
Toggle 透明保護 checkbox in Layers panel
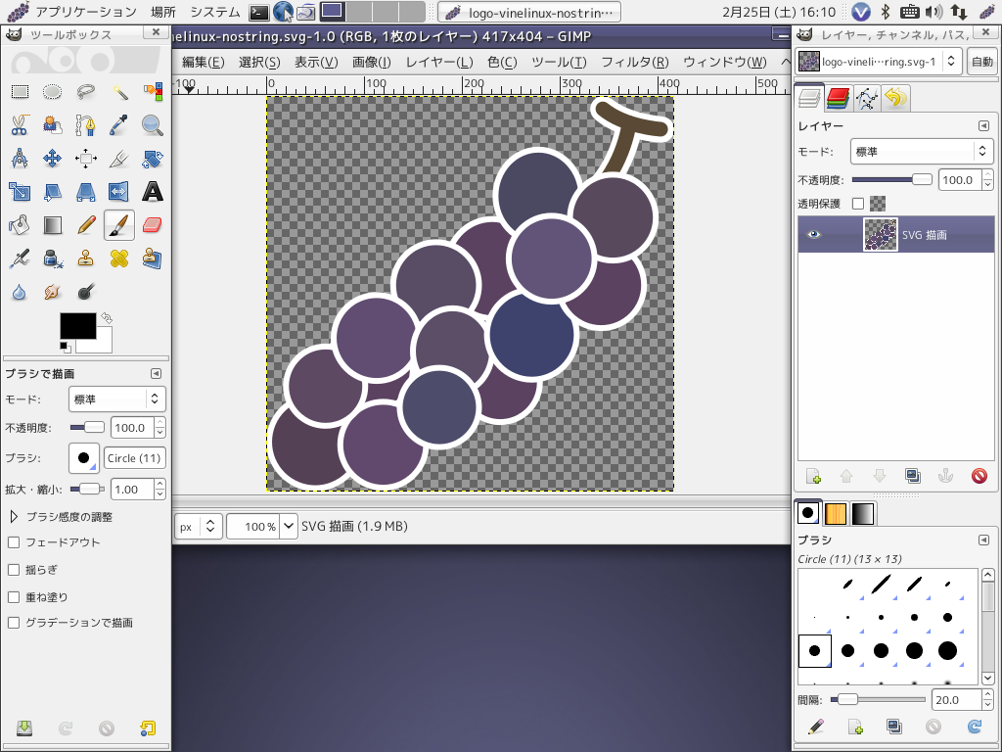(858, 204)
